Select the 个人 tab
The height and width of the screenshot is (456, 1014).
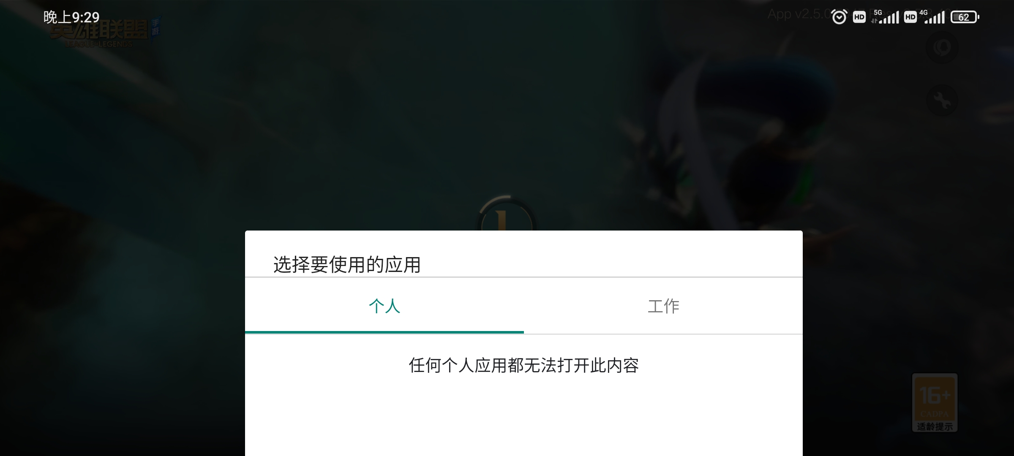(x=384, y=306)
